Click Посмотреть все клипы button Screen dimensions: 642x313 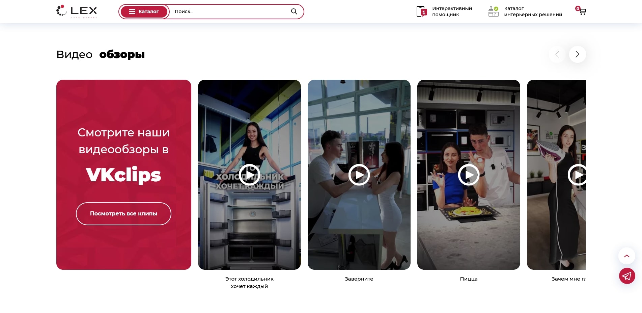123,214
